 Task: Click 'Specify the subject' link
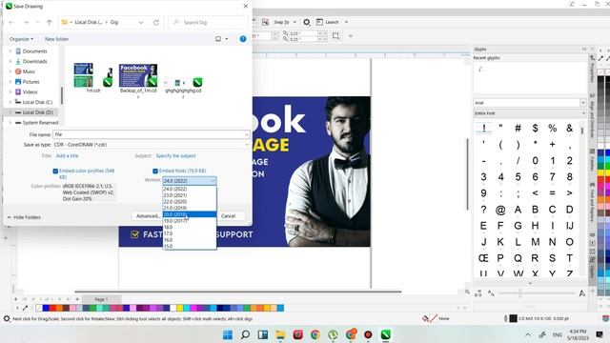[175, 155]
